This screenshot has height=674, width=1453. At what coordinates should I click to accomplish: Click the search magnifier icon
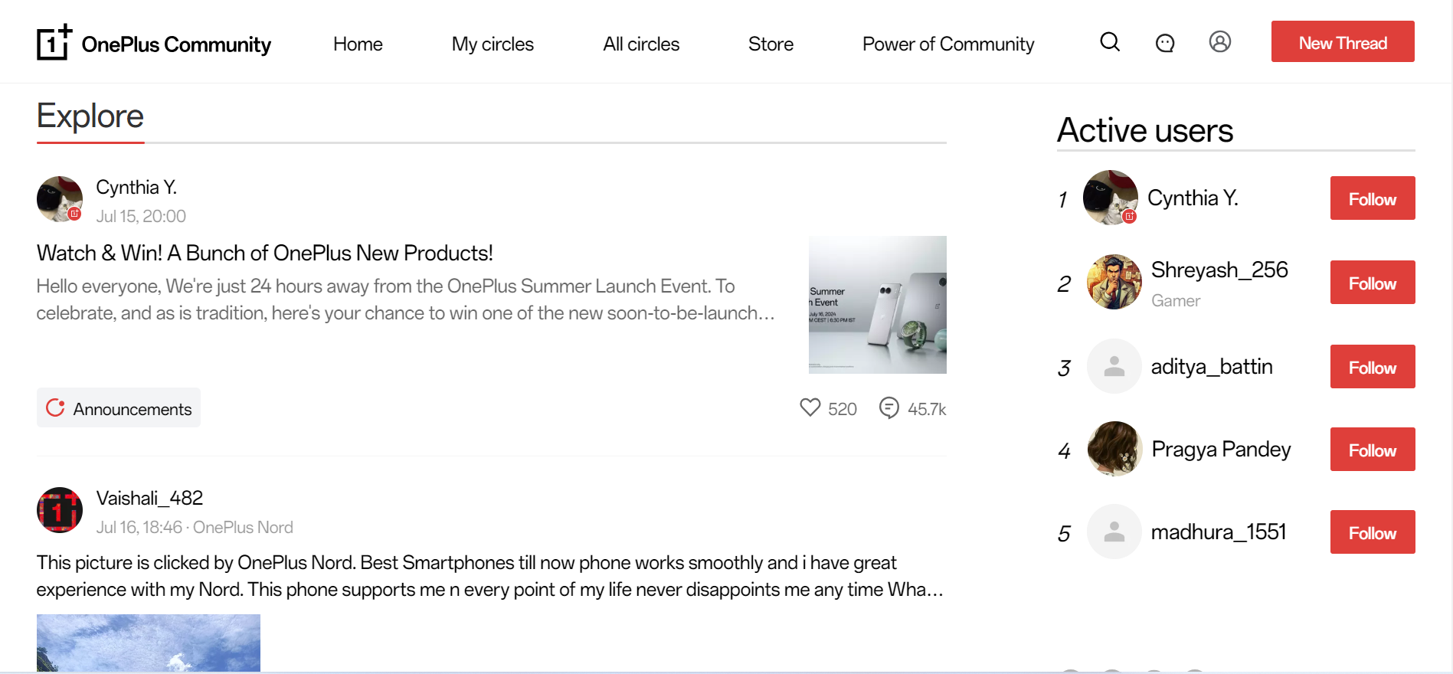coord(1110,42)
